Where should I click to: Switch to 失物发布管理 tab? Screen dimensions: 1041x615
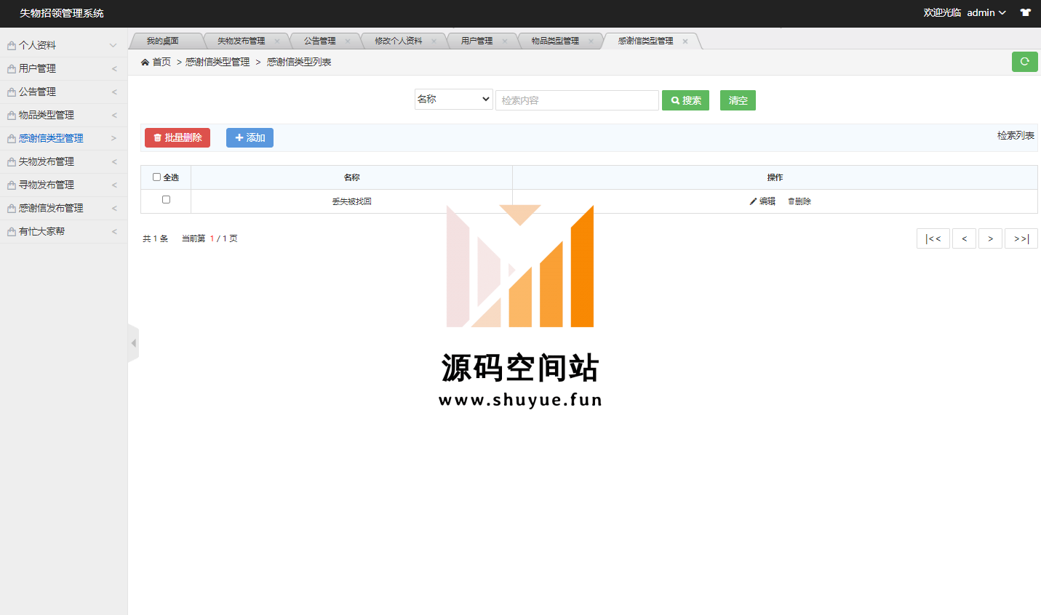point(241,41)
